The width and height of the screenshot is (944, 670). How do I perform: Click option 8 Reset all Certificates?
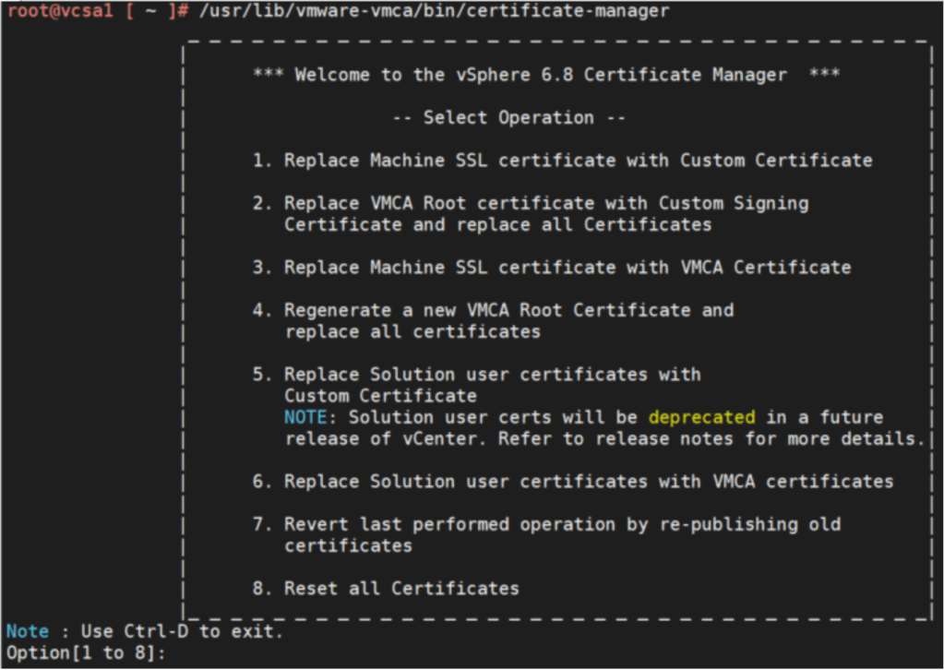(386, 588)
